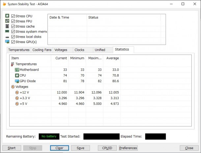Screen dimensions: 201x153
Task: Click the AIDA64 flame icon in title bar
Action: [x=5, y=4]
